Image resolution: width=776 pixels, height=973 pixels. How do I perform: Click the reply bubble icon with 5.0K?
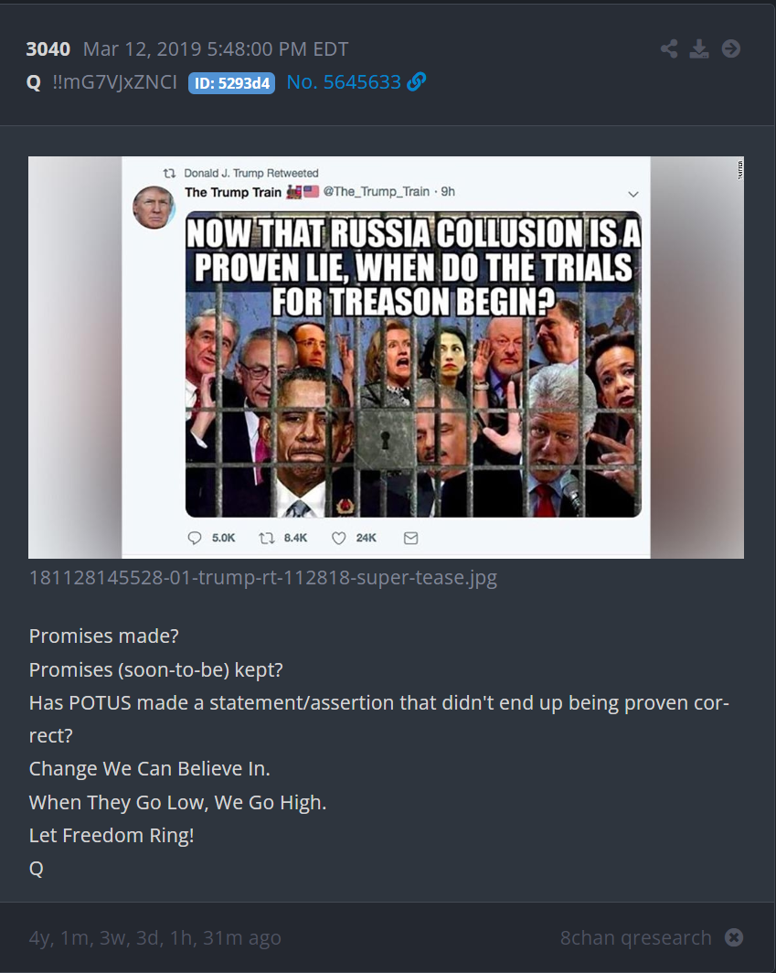coord(195,538)
